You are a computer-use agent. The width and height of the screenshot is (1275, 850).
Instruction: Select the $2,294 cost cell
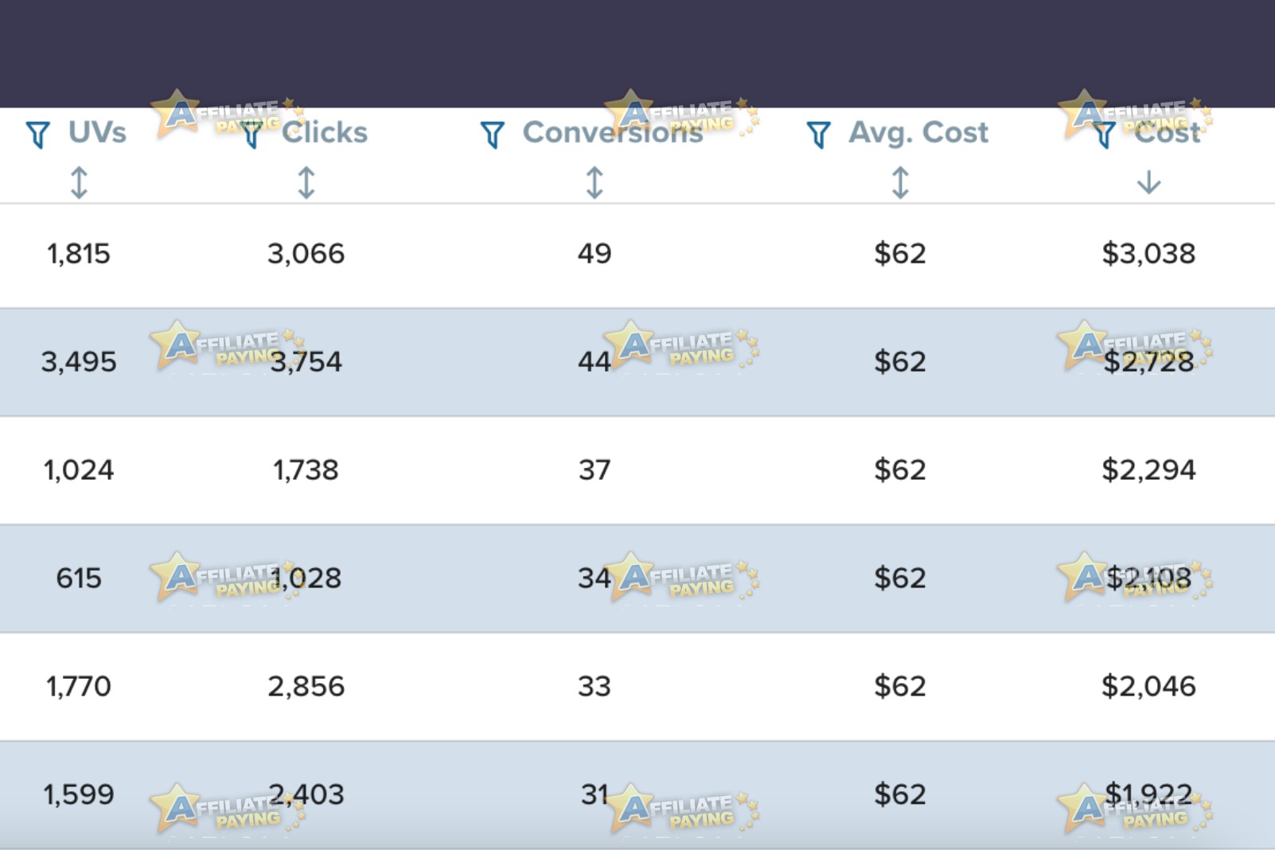click(x=1148, y=470)
